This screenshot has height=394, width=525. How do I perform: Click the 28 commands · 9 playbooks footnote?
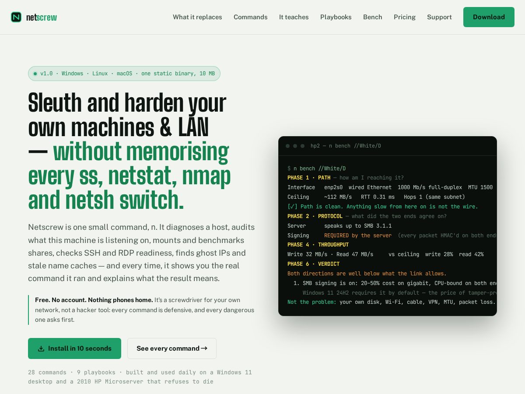pos(140,377)
